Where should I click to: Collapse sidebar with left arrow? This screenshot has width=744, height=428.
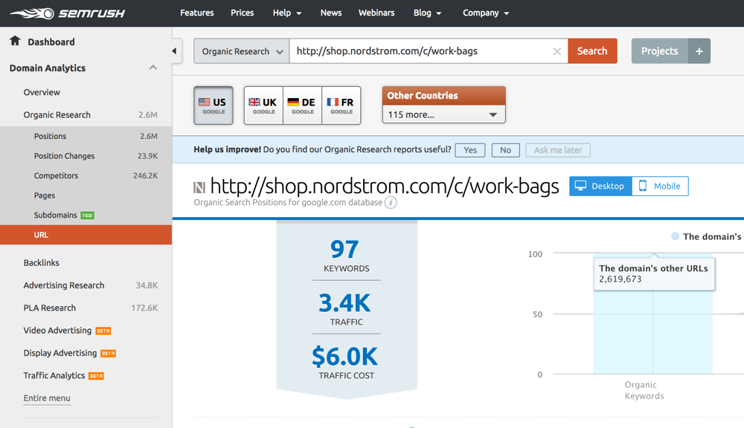[x=174, y=51]
